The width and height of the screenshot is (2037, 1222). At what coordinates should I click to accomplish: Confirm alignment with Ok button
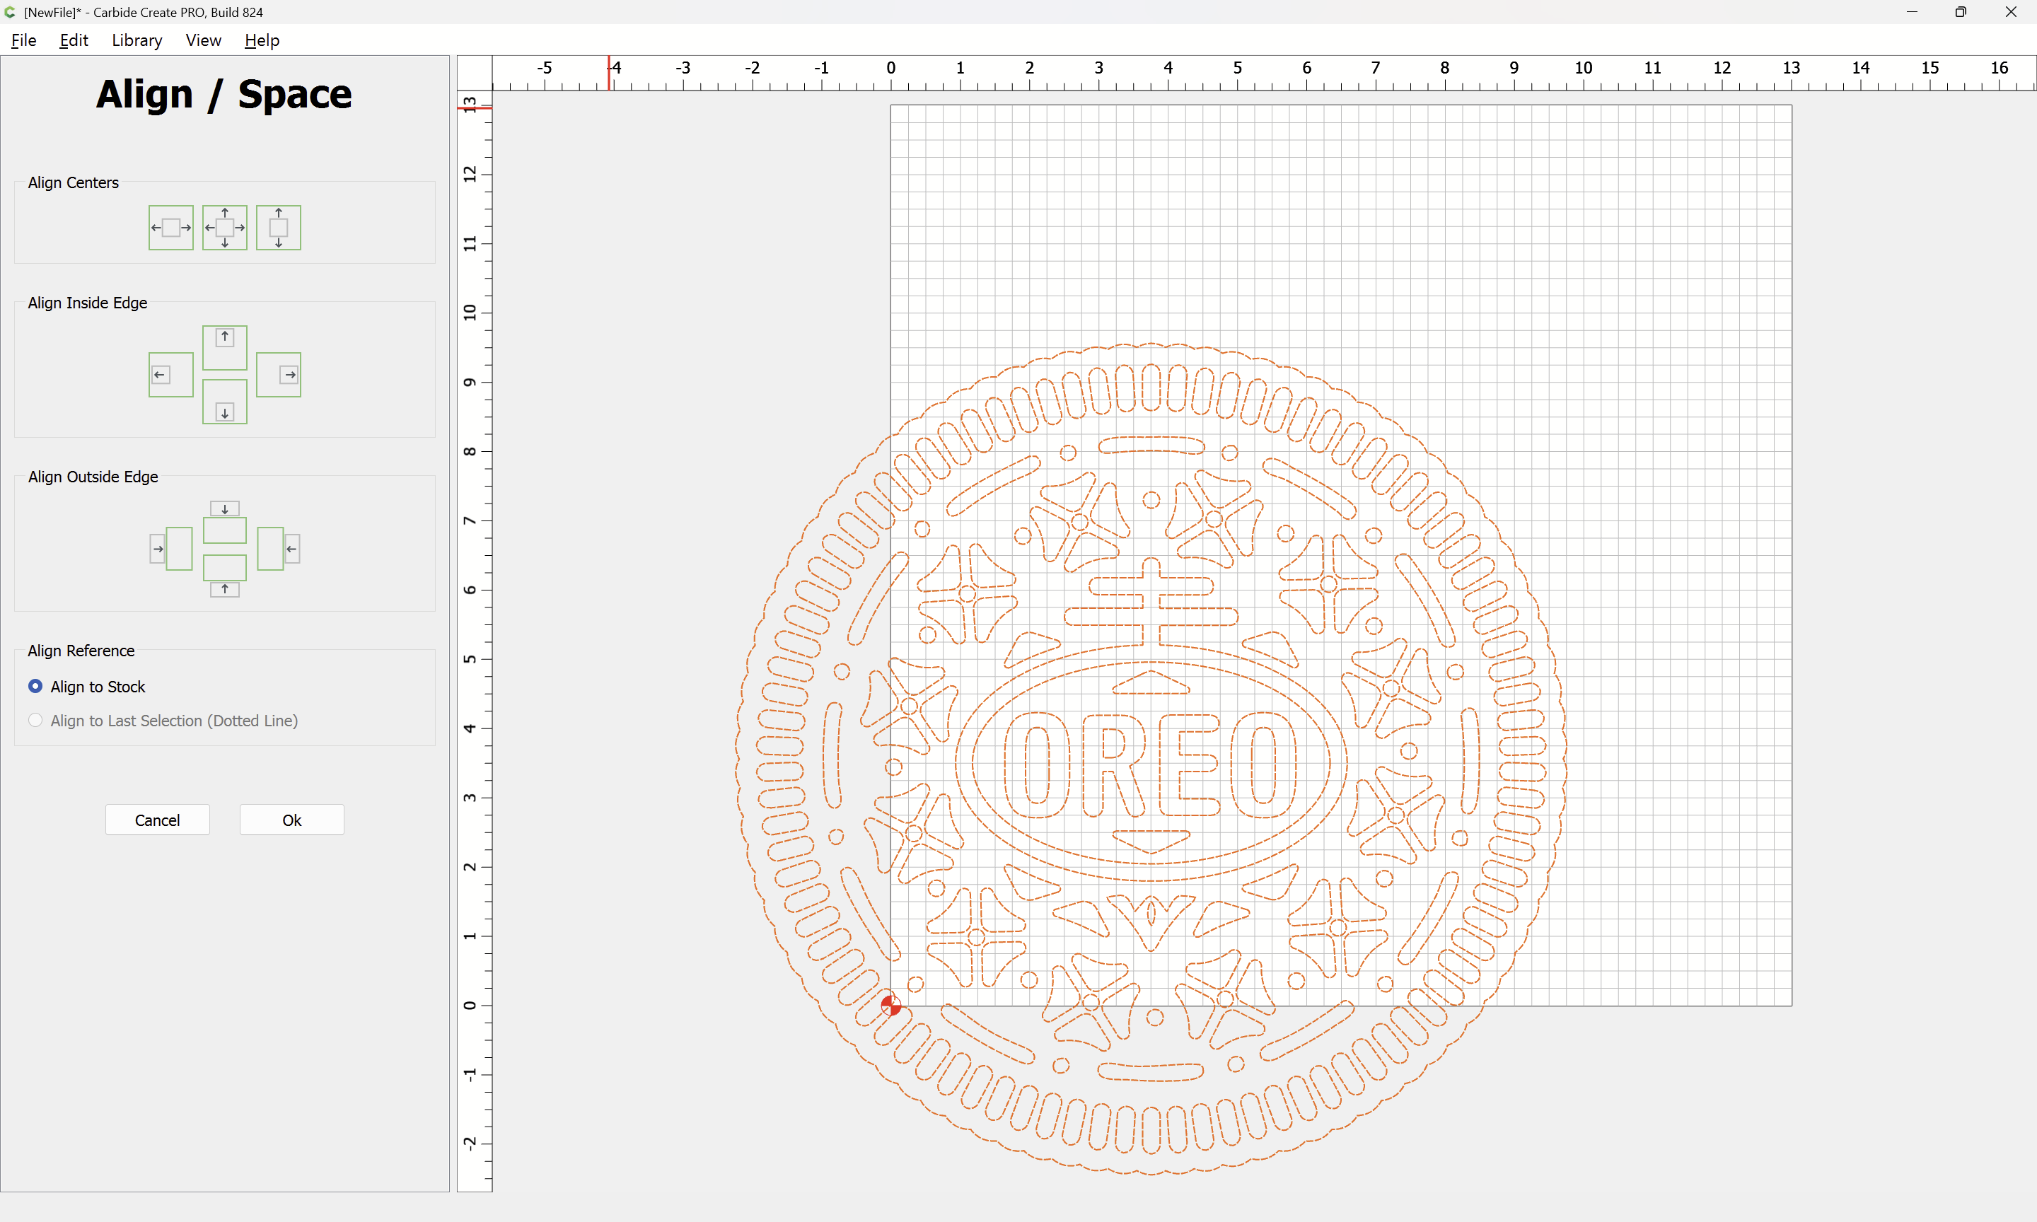point(291,820)
